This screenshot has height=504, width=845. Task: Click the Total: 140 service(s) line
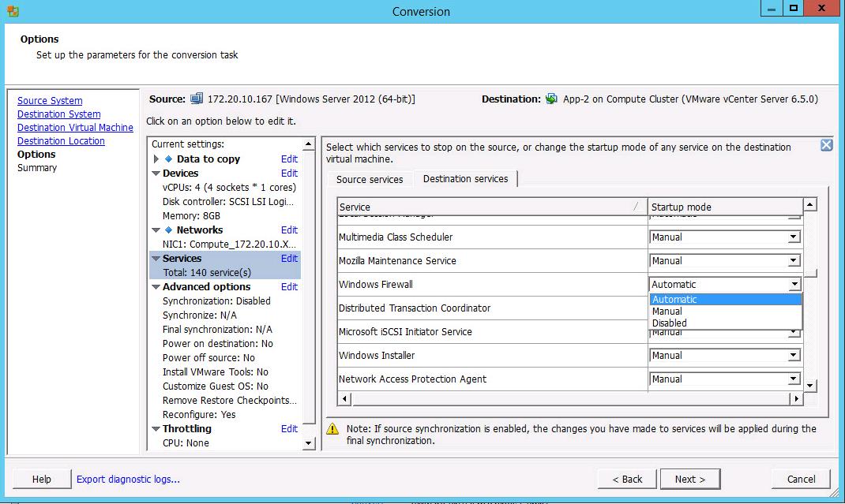click(x=207, y=272)
